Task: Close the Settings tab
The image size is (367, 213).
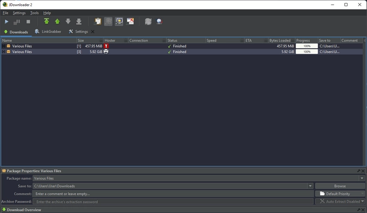Action: 93,31
